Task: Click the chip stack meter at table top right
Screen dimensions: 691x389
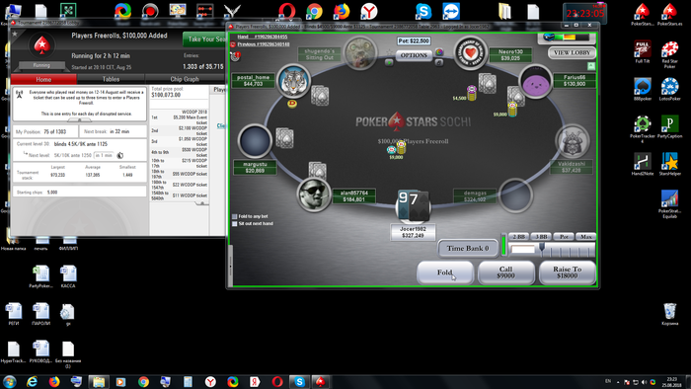Action: click(566, 38)
